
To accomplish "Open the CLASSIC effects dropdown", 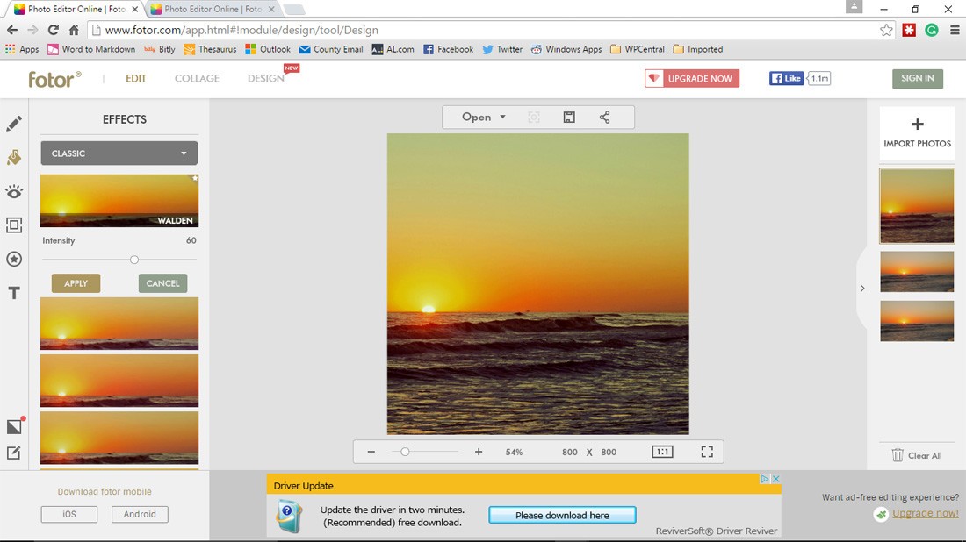I will [119, 153].
